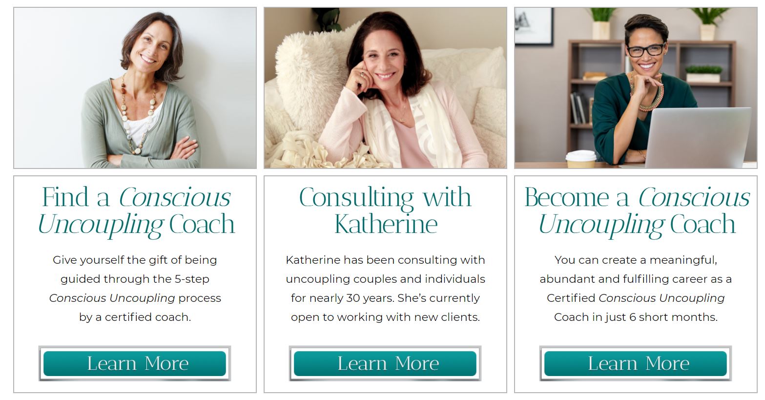Open the photo of woman wearing glasses
The image size is (765, 400).
pyautogui.click(x=636, y=88)
